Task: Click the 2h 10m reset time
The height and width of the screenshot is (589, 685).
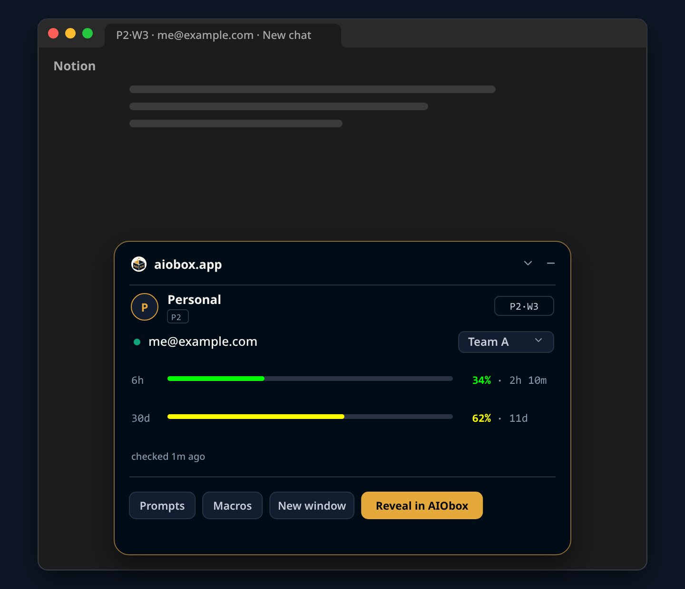Action: click(528, 380)
